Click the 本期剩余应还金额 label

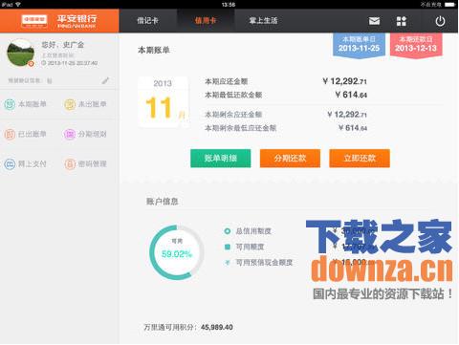(233, 115)
